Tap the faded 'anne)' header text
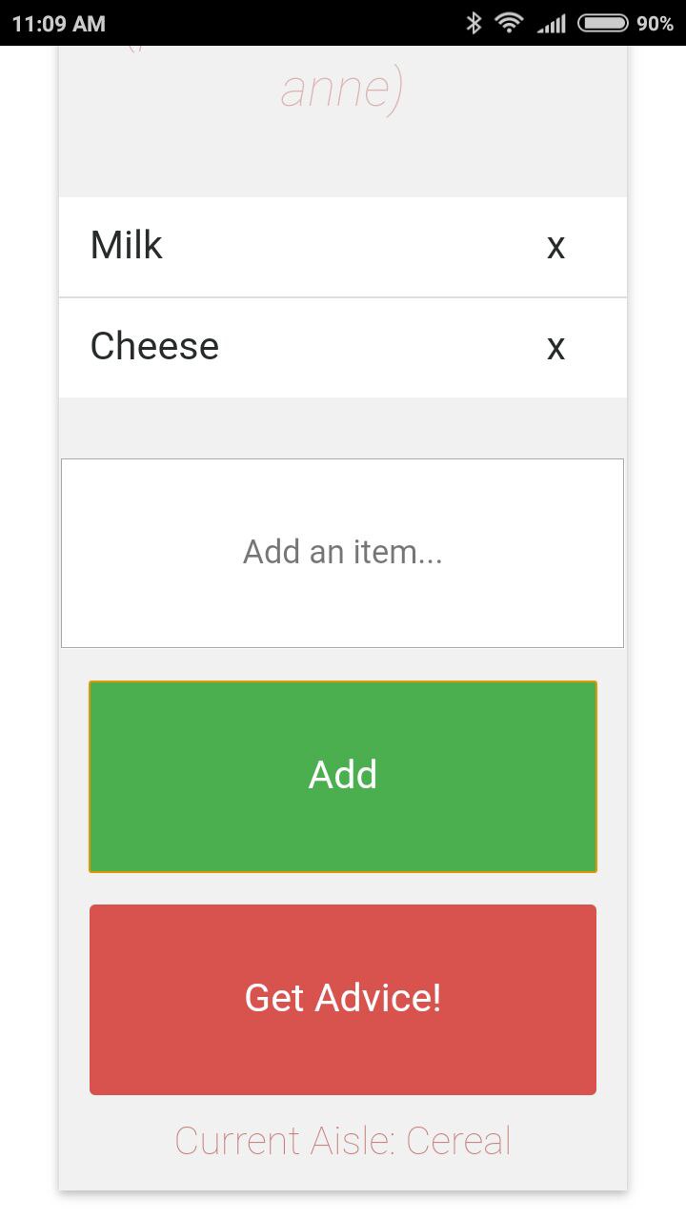This screenshot has height=1220, width=686. click(x=342, y=90)
